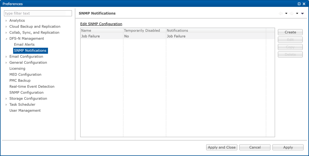The height and width of the screenshot is (156, 309).
Task: Select Collab, Sync, and Replication item
Action: (34, 33)
